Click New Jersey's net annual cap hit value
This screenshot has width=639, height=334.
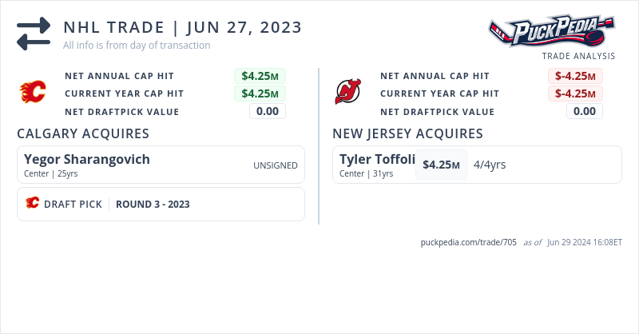click(575, 76)
